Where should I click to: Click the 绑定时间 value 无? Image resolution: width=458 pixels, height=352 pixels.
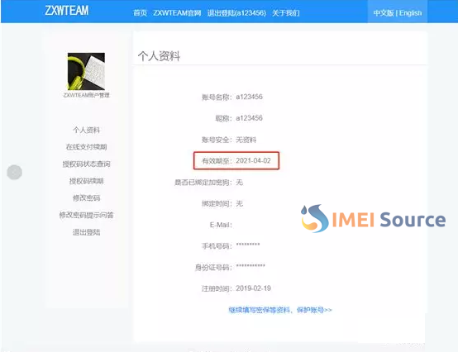coord(240,203)
